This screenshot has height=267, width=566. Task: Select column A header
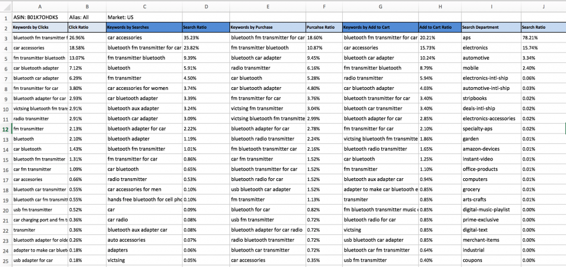click(40, 7)
